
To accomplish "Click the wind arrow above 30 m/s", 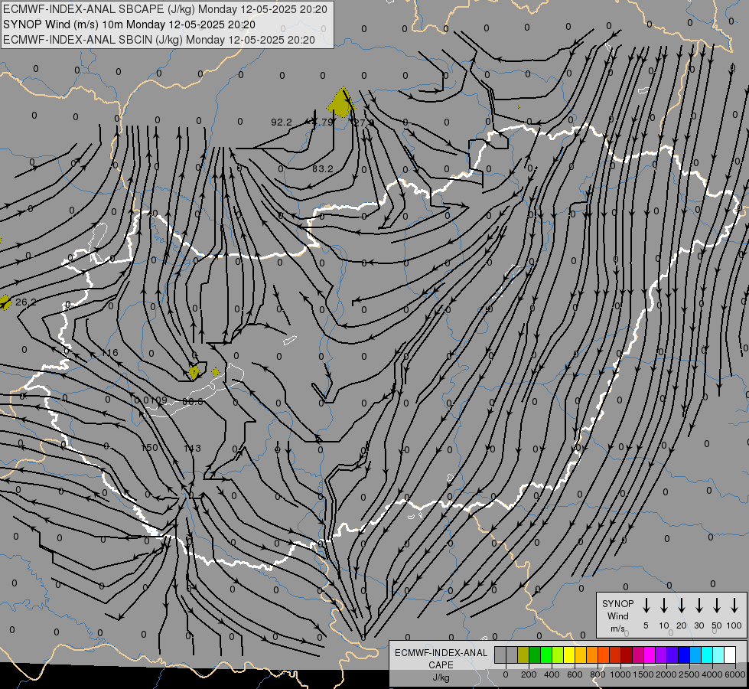I will (x=699, y=606).
